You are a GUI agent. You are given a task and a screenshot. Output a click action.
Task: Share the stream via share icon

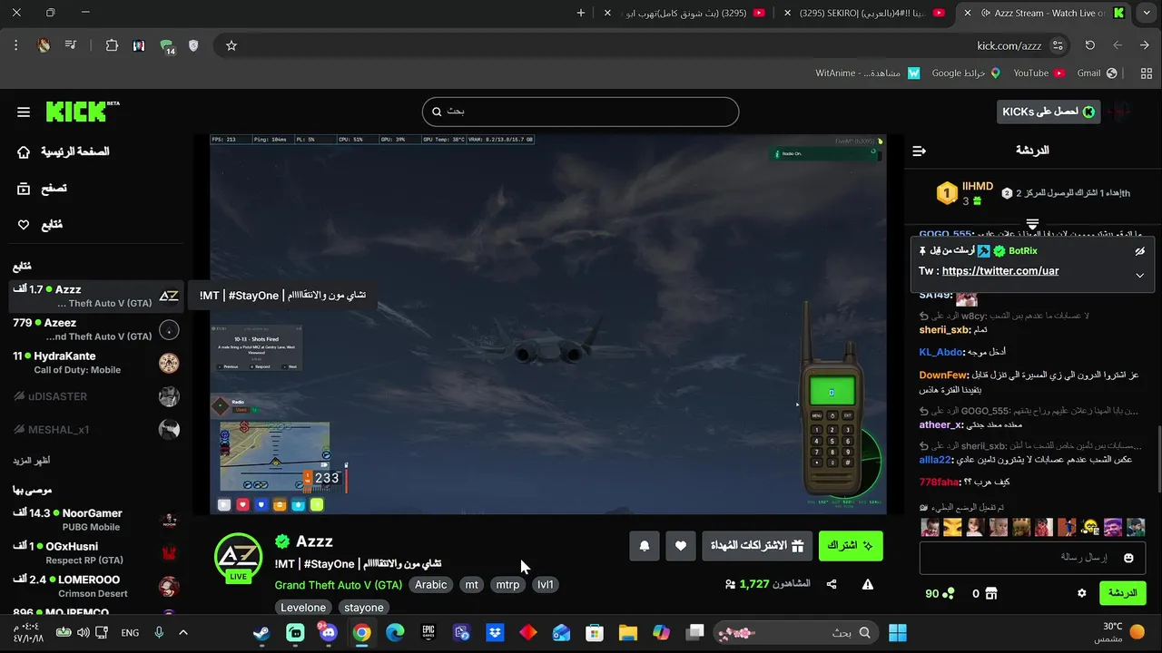pyautogui.click(x=832, y=585)
